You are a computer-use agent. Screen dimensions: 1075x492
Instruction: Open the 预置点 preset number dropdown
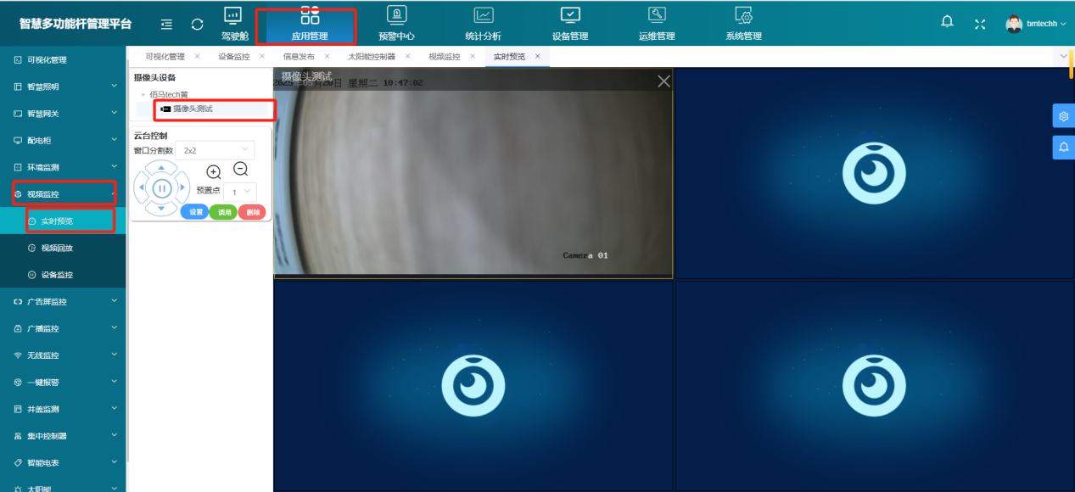[x=239, y=193]
